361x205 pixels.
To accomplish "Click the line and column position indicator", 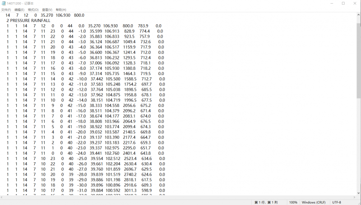I will pyautogui.click(x=266, y=202).
